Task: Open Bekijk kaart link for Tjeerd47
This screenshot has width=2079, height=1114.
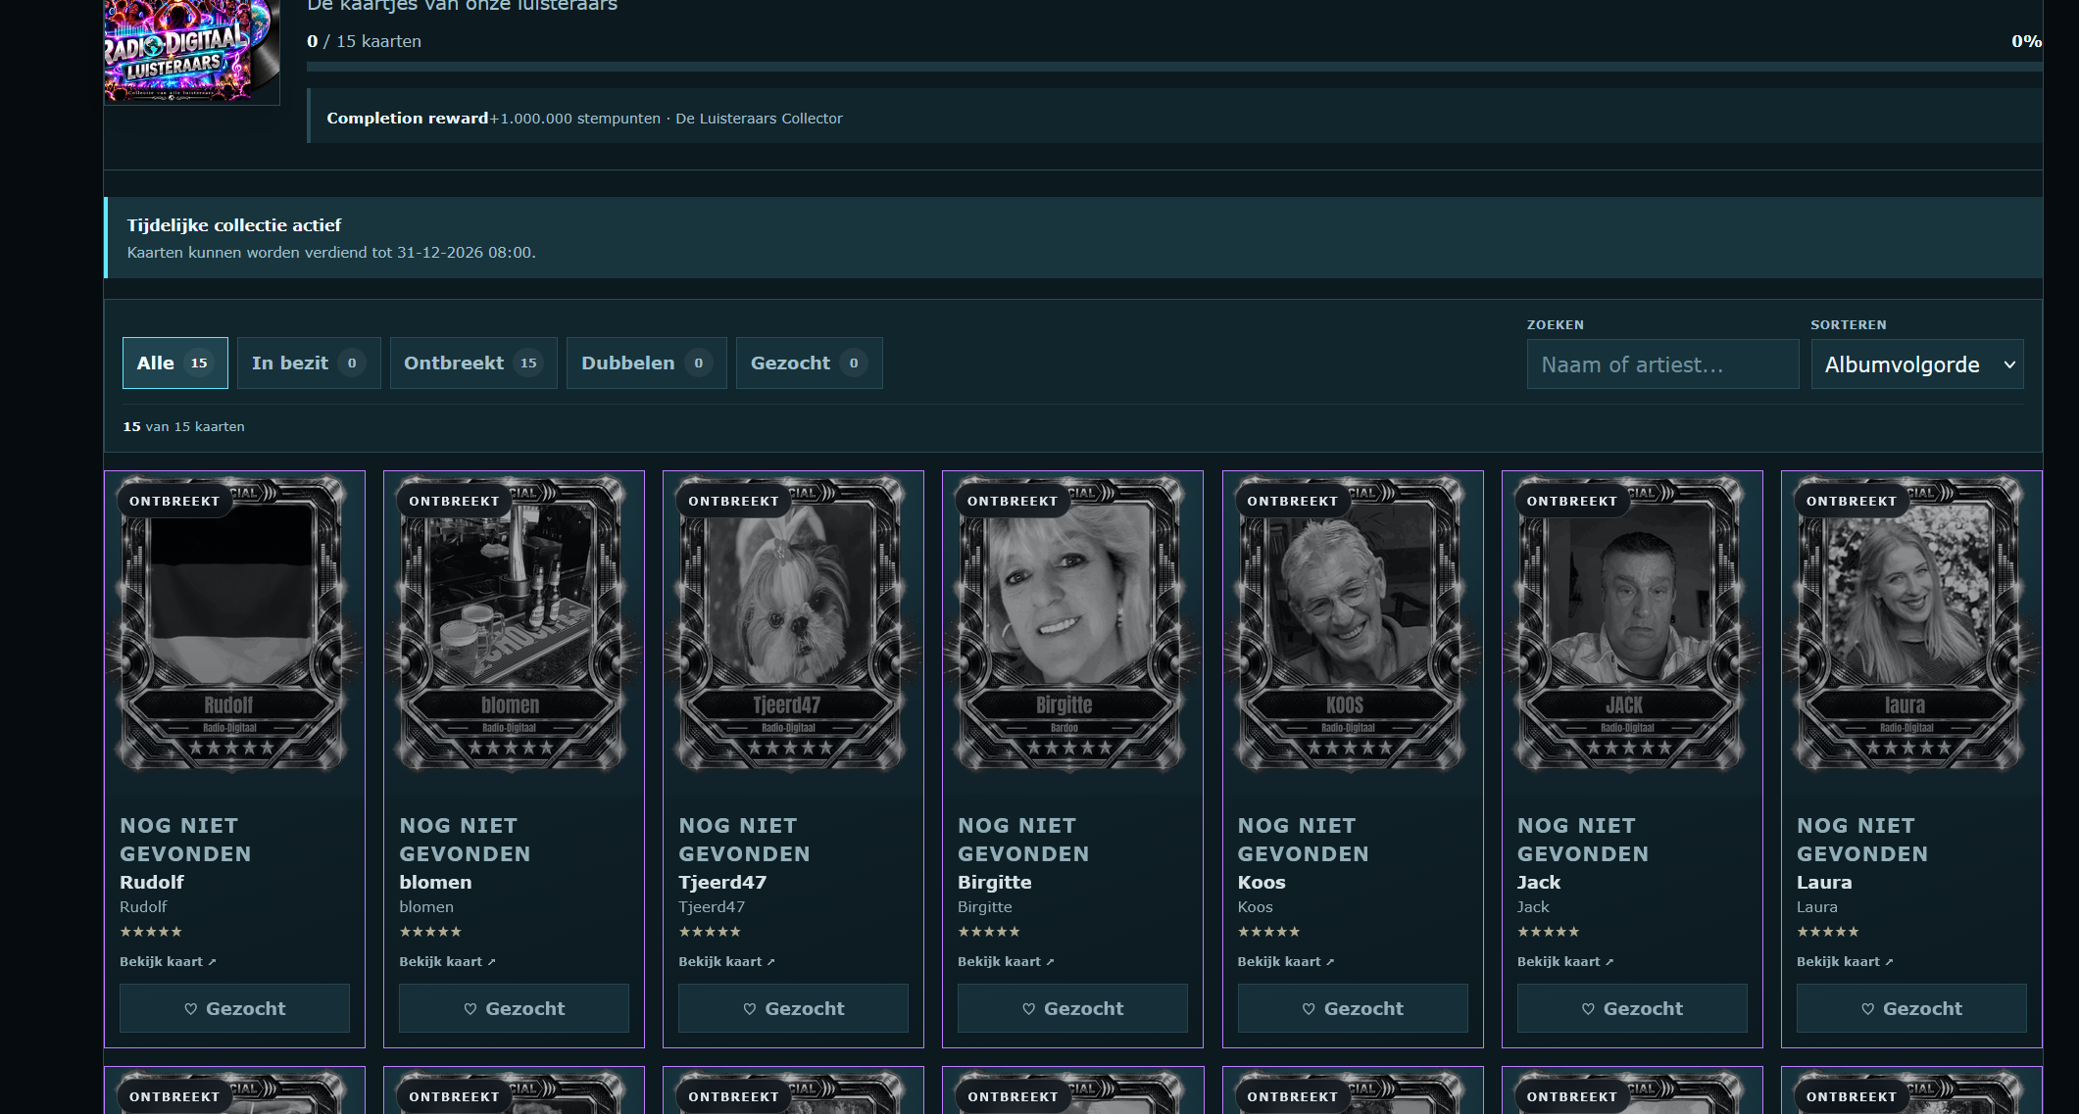Action: 726,962
